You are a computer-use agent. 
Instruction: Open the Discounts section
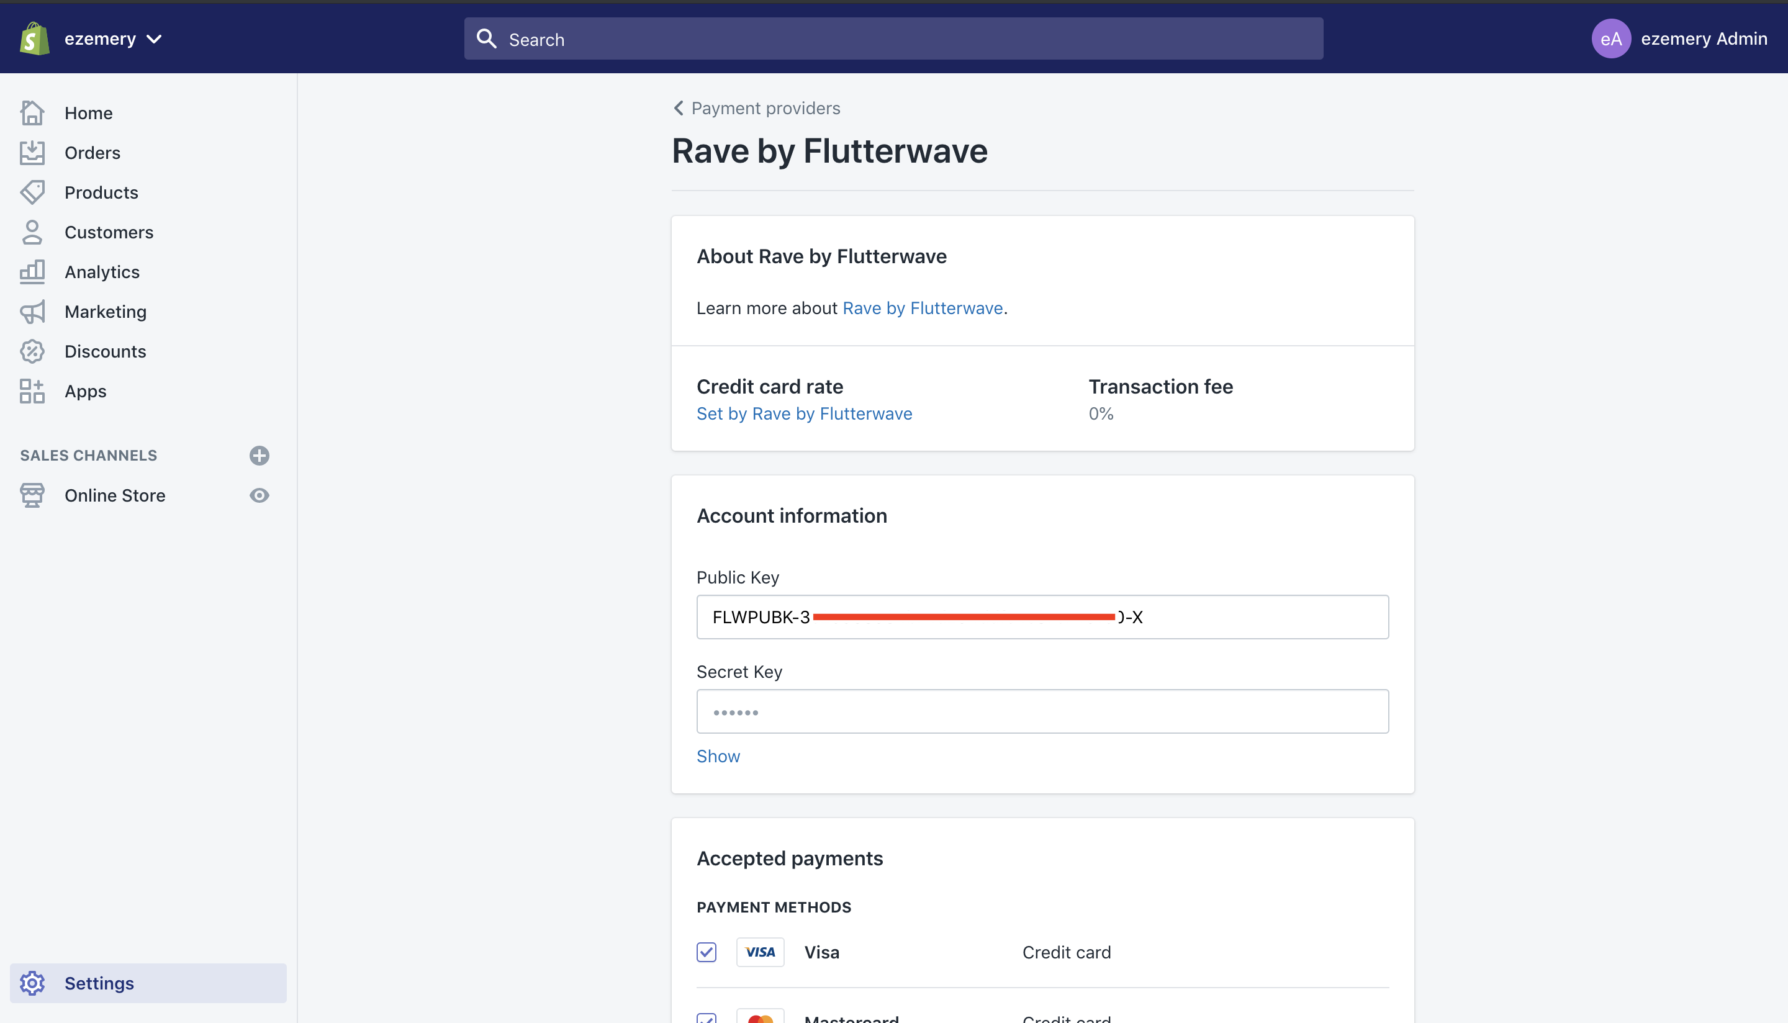[x=106, y=351]
